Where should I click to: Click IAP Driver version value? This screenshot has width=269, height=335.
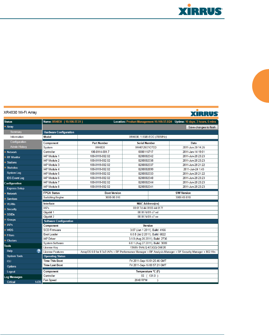point(148,239)
